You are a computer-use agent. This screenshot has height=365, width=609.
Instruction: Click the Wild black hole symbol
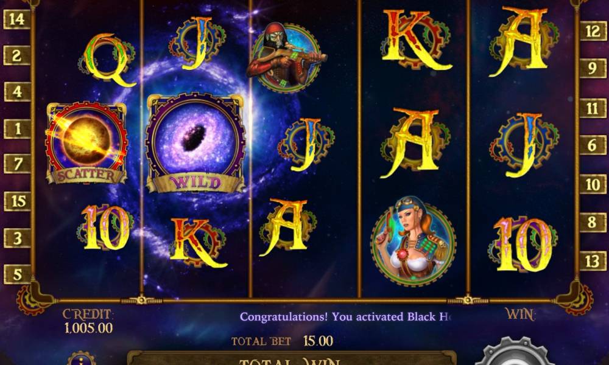[x=195, y=143]
